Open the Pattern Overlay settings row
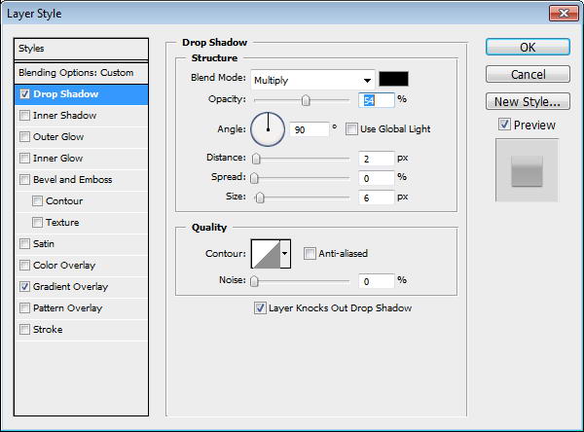 [81, 308]
